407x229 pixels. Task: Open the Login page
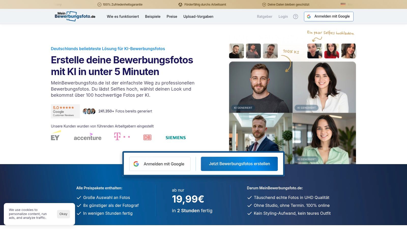(283, 16)
